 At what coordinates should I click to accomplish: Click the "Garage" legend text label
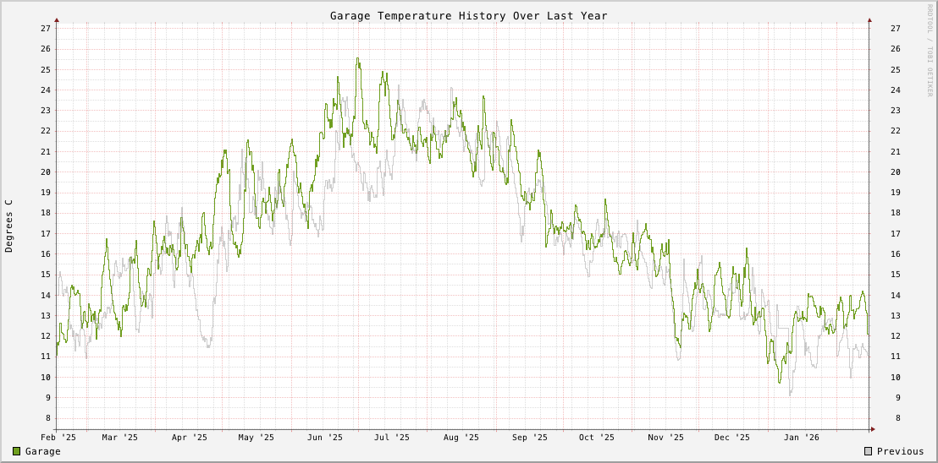coord(42,451)
